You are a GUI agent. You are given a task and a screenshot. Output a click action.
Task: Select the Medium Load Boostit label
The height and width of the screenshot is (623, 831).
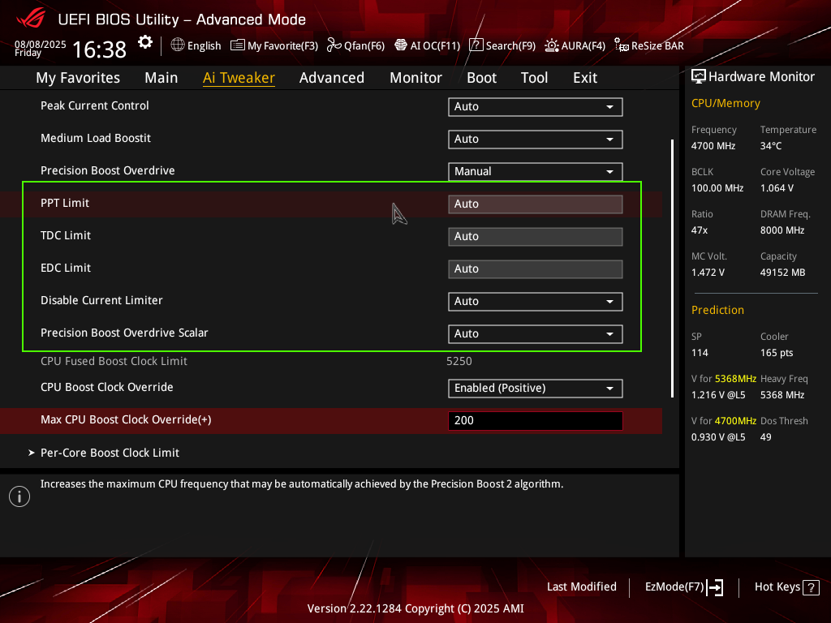pos(96,138)
